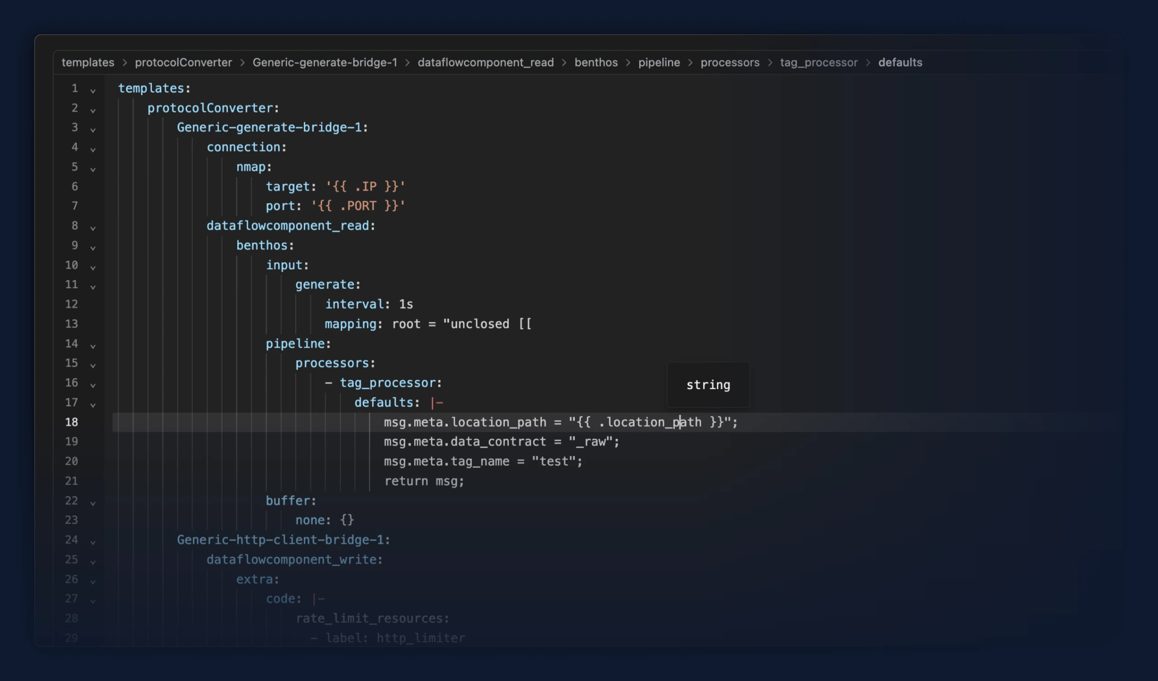The height and width of the screenshot is (681, 1158).
Task: Click line number 6 in the gutter
Action: tap(75, 187)
